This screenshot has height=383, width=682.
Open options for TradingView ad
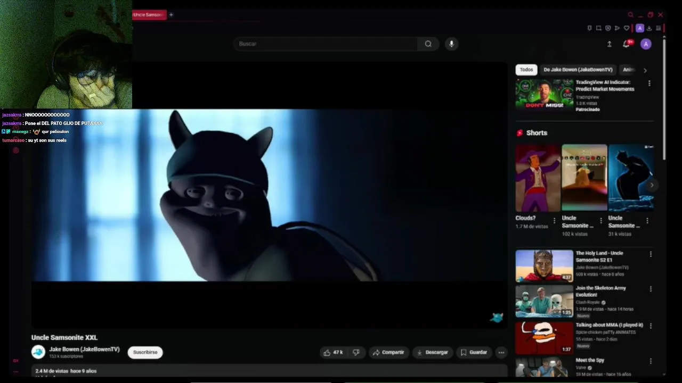point(649,84)
